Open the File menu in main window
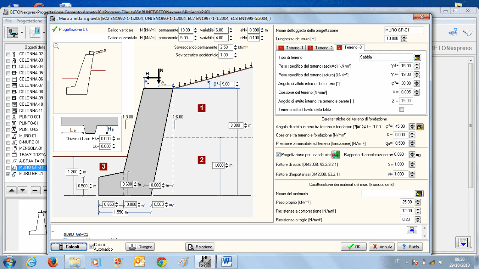 pyautogui.click(x=8, y=21)
